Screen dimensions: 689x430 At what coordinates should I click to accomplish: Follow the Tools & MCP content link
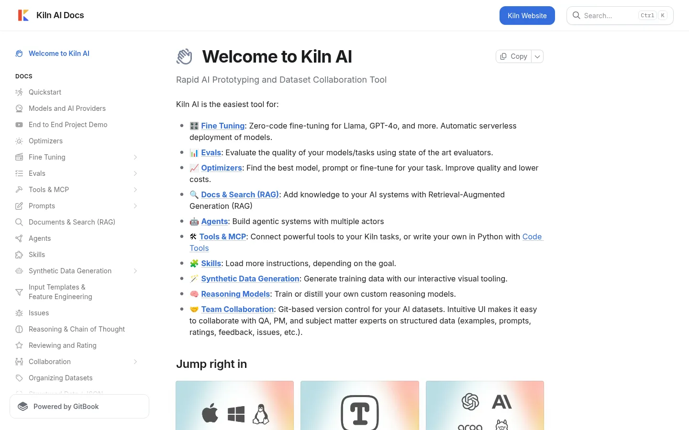coord(222,236)
